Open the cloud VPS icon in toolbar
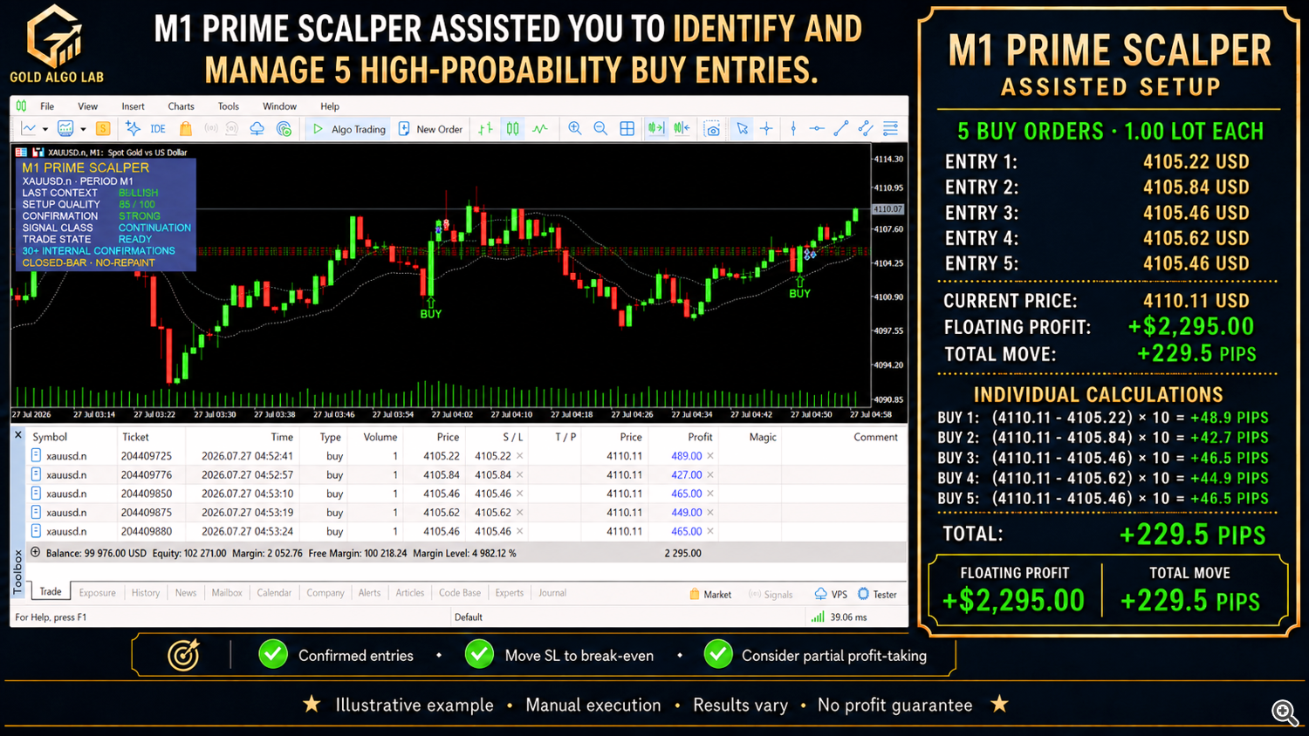This screenshot has height=736, width=1309. (x=257, y=129)
